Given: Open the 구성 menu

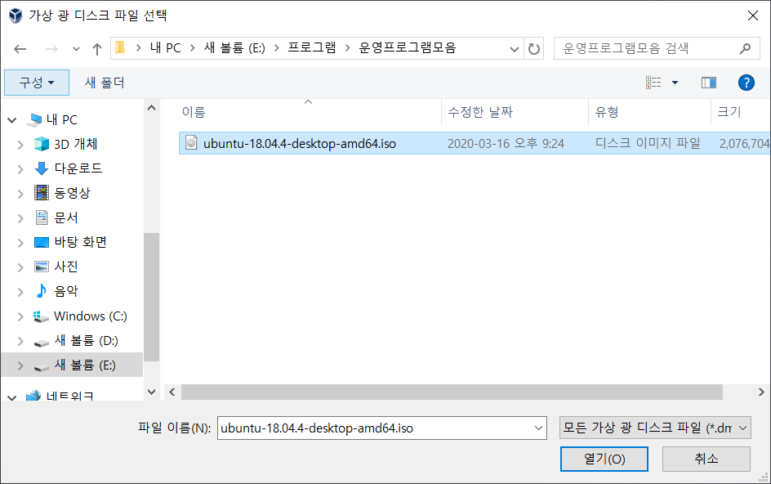Looking at the screenshot, I should 37,83.
